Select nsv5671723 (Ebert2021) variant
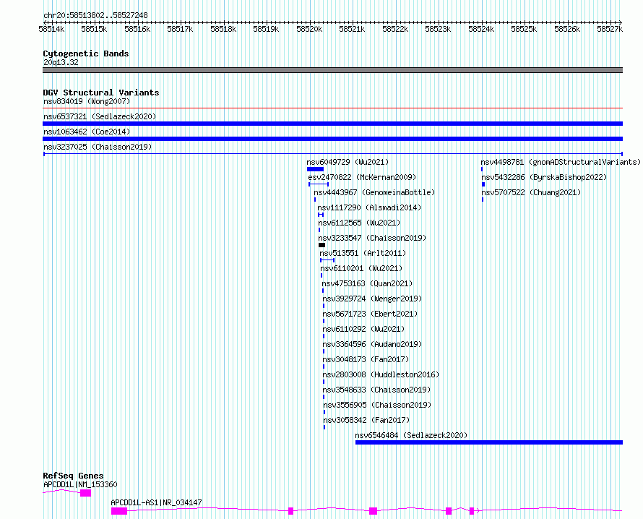This screenshot has height=519, width=643. (371, 314)
